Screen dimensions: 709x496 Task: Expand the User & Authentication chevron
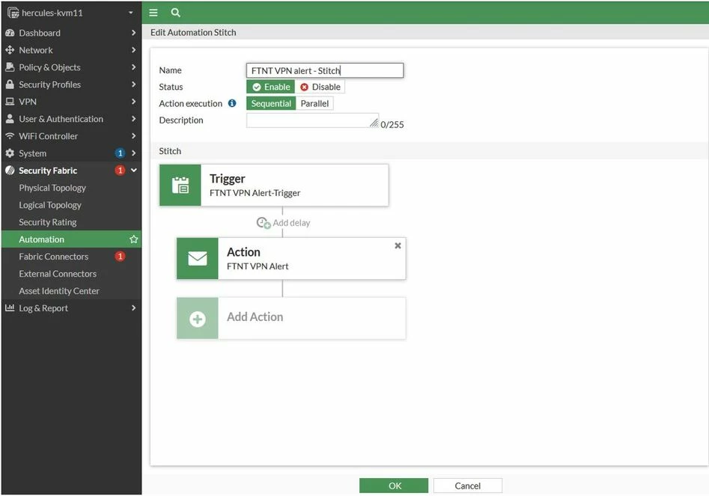133,118
